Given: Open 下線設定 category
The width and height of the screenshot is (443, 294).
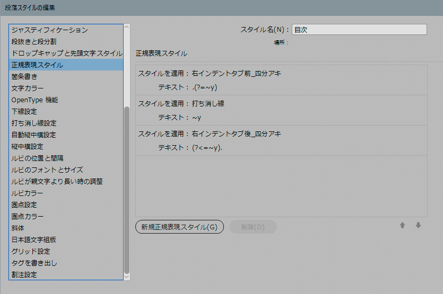Looking at the screenshot, I should pos(66,111).
